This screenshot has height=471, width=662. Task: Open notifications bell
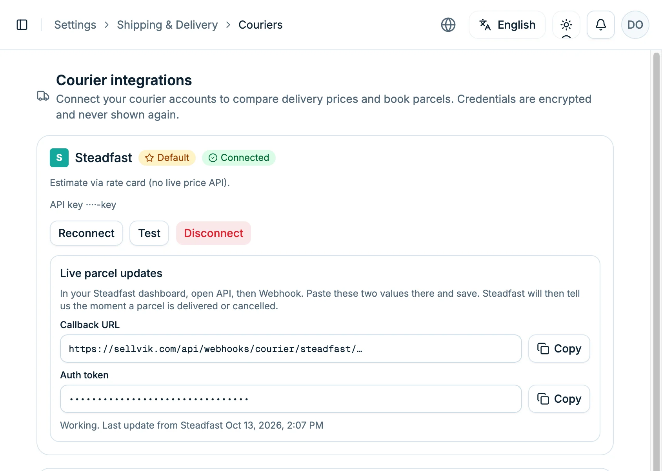[601, 25]
